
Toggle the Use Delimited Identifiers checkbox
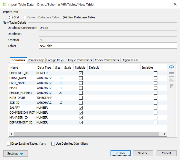click(x=53, y=144)
